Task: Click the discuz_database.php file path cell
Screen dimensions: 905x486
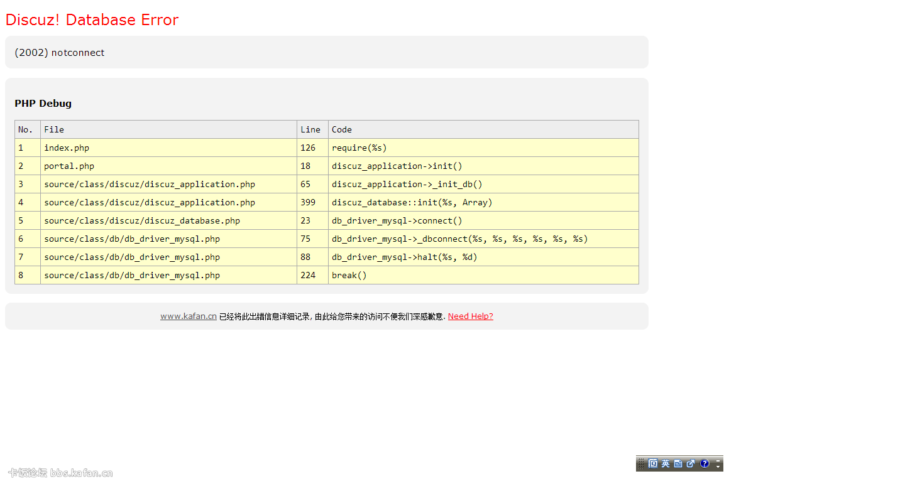Action: (169, 220)
